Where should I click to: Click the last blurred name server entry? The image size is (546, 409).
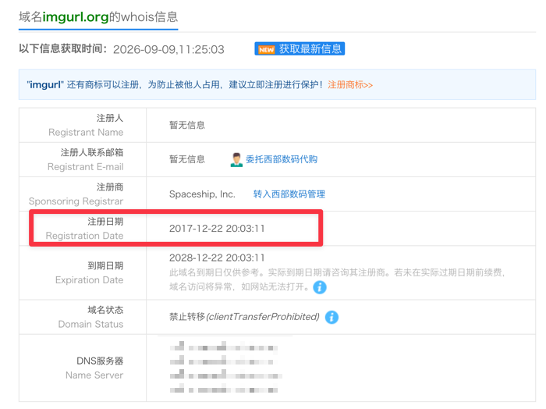click(224, 389)
